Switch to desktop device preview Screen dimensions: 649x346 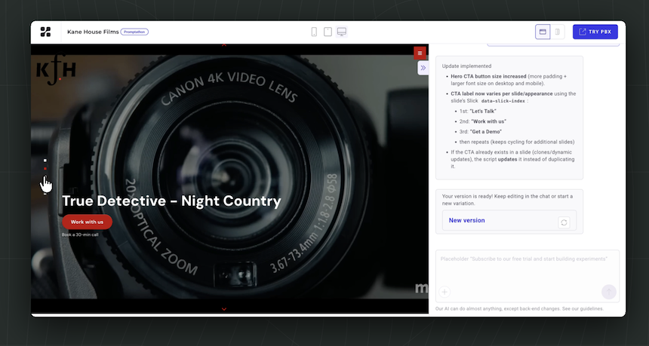point(341,32)
